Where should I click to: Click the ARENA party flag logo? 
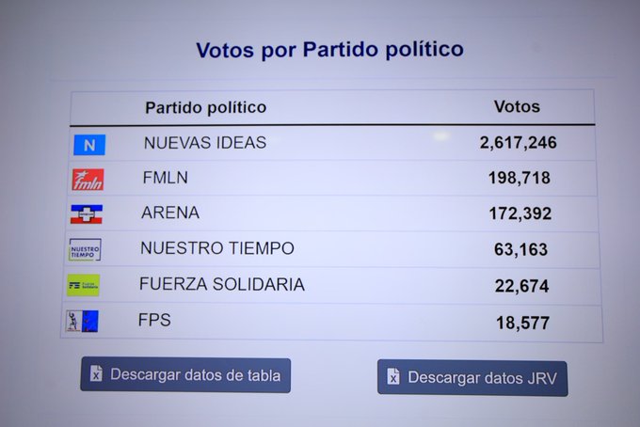[86, 214]
